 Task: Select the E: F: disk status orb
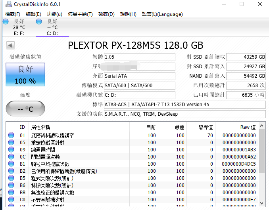point(6,21)
